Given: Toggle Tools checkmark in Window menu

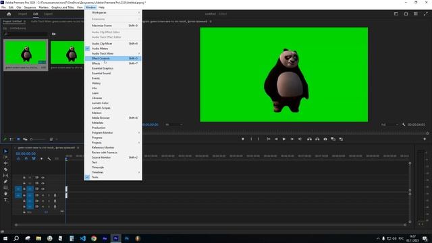Looking at the screenshot, I should point(88,177).
